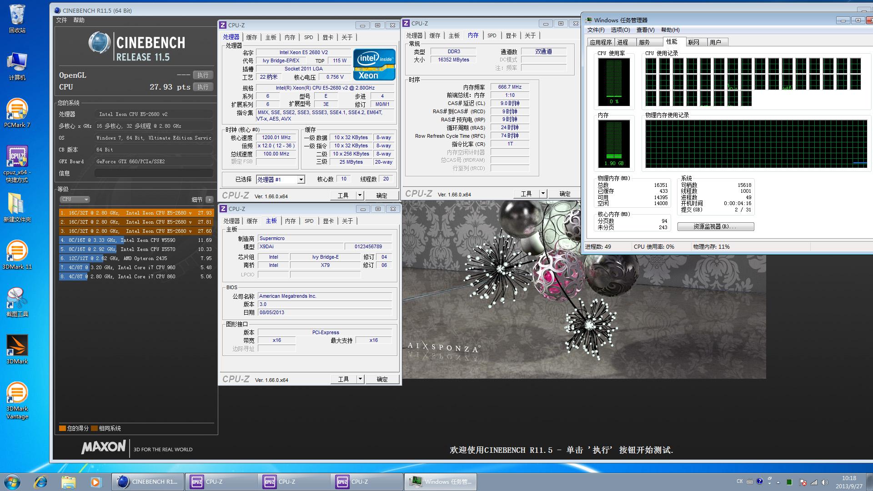Click 确定 in CPU-Z processor window
873x491 pixels.
point(382,195)
